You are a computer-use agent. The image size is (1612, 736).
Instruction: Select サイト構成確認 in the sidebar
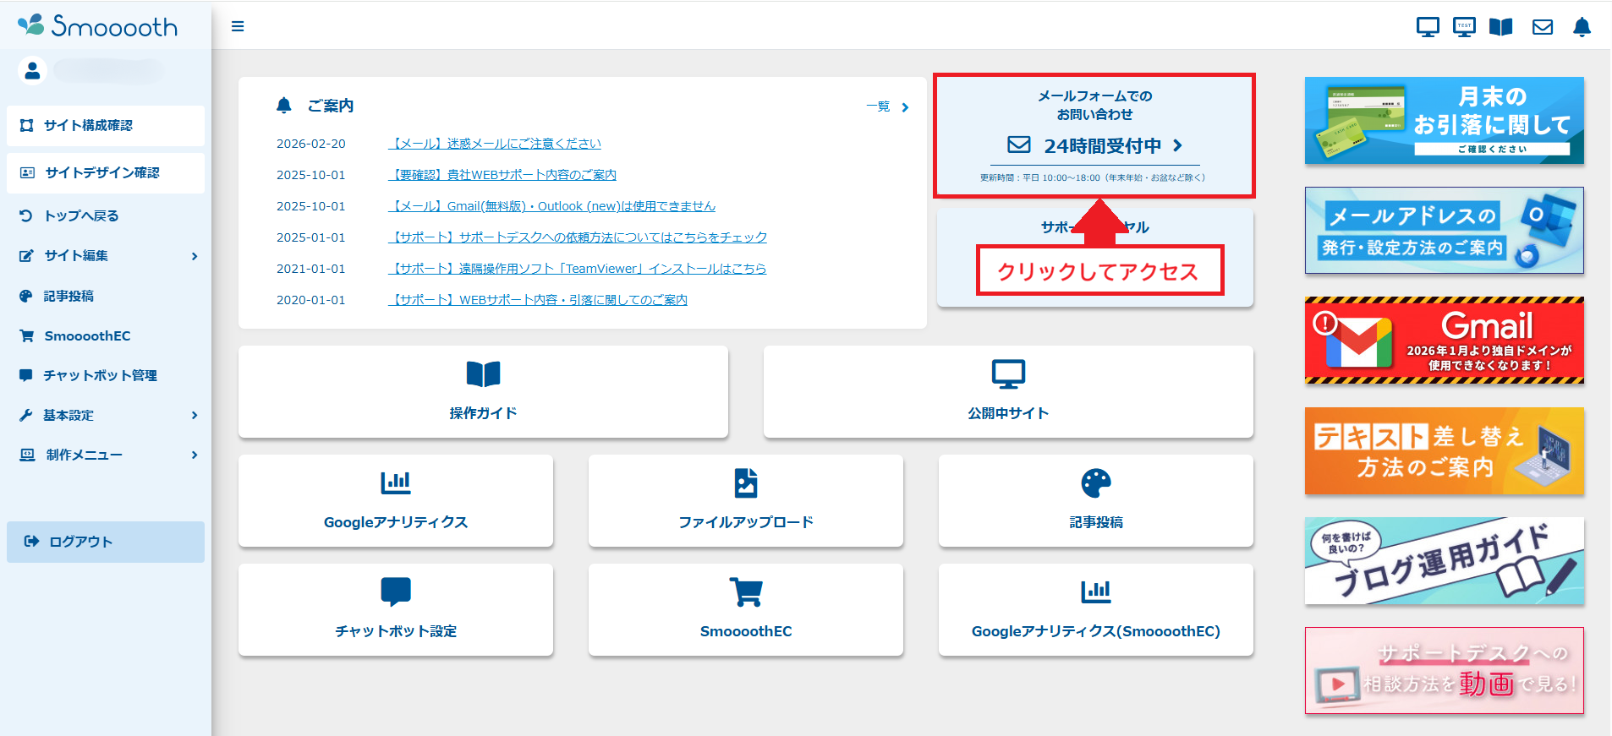pos(106,125)
